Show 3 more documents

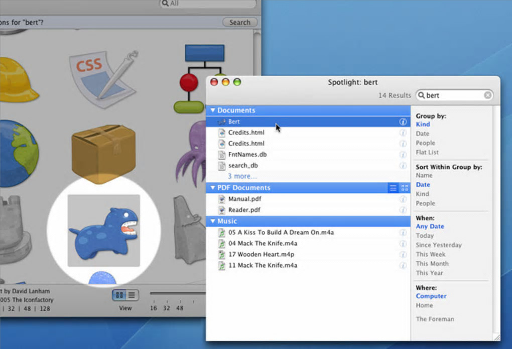(242, 176)
